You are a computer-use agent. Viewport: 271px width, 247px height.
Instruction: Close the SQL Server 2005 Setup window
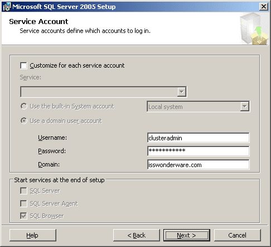coord(264,7)
